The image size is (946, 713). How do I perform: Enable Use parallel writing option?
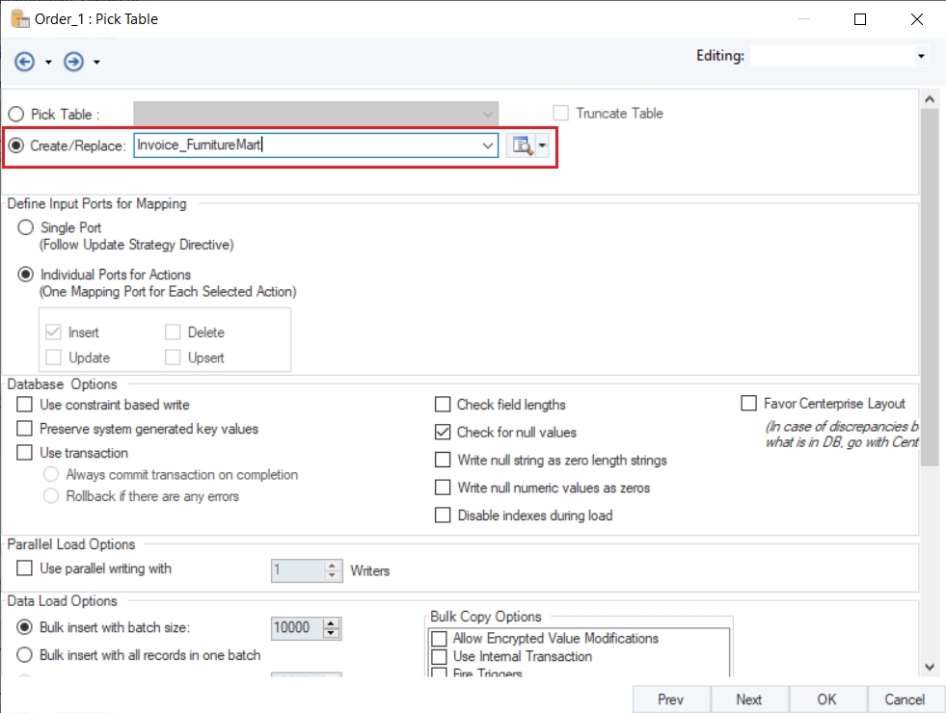(25, 568)
